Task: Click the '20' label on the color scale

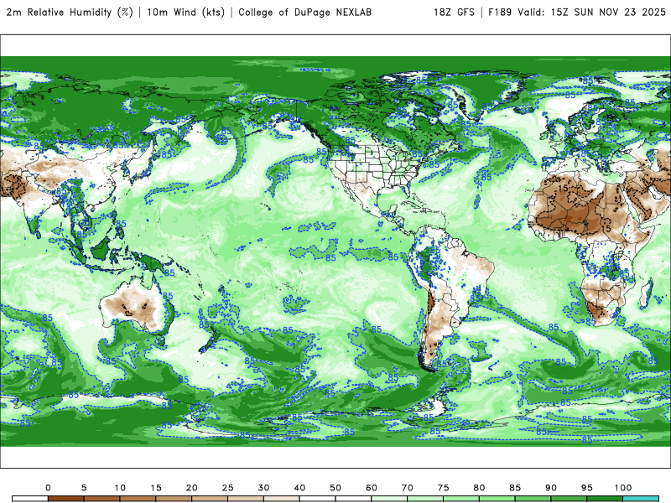Action: [192, 488]
